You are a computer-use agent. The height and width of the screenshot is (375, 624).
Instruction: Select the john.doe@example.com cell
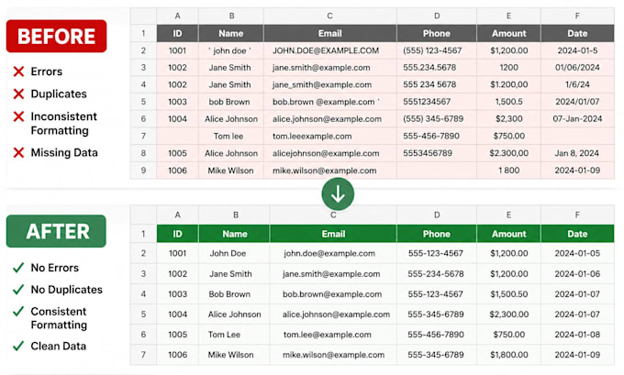point(333,253)
